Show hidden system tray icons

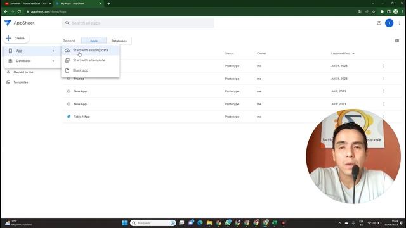click(340, 223)
